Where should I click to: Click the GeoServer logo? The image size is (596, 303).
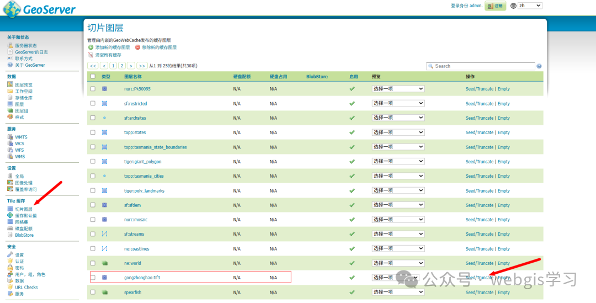39,9
